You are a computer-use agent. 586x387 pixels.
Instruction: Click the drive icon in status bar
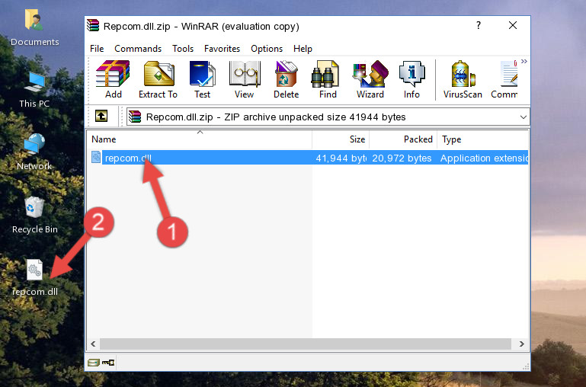94,363
